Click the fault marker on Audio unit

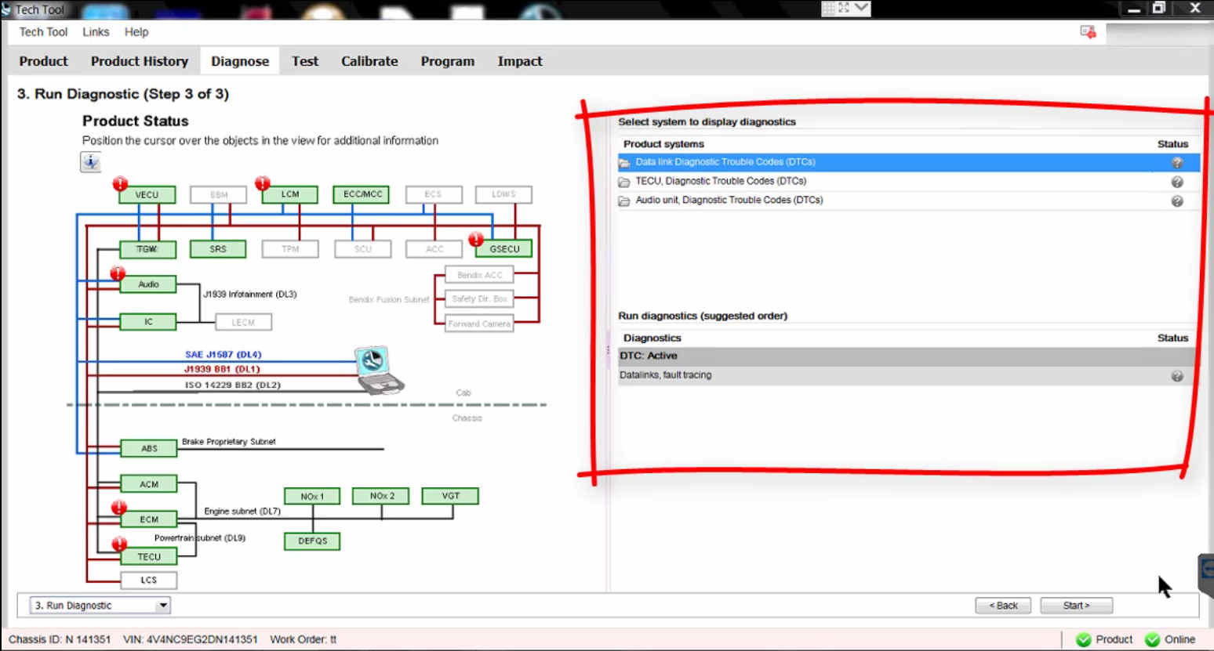coord(118,273)
